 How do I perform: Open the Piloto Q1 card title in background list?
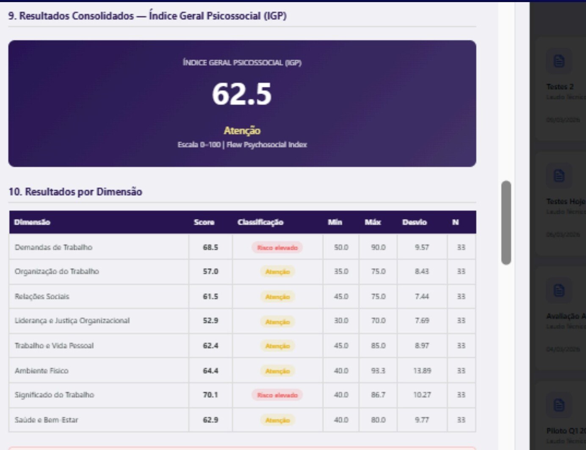pyautogui.click(x=566, y=431)
